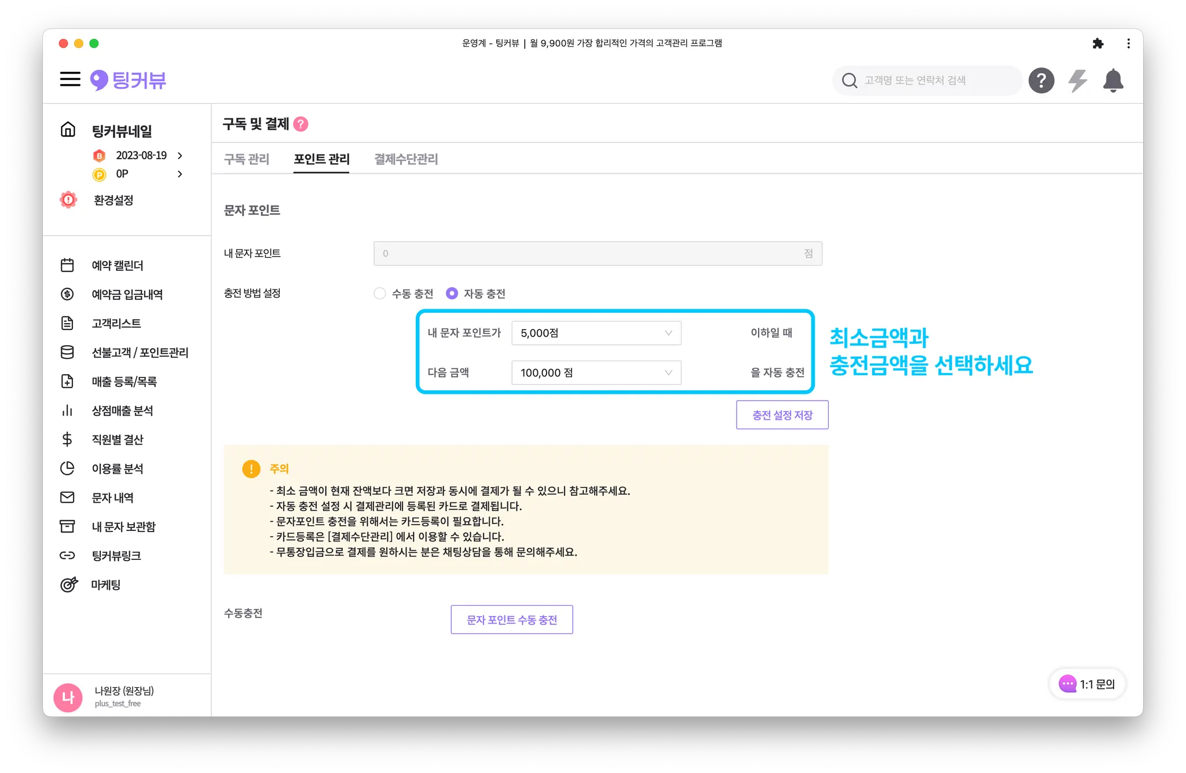Click the 마케팅 target icon

68,584
